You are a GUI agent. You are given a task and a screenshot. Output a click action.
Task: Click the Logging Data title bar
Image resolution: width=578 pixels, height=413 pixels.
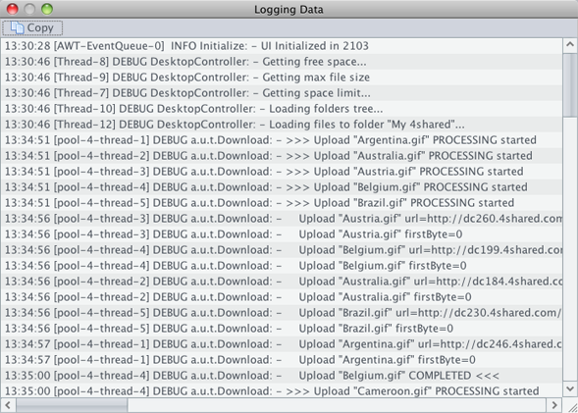point(289,9)
